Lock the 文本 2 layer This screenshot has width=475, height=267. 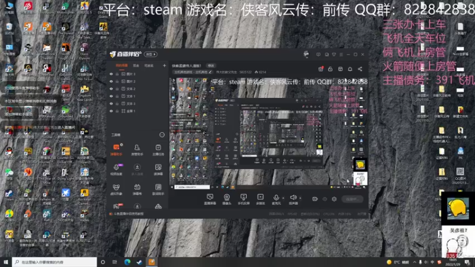tap(117, 88)
